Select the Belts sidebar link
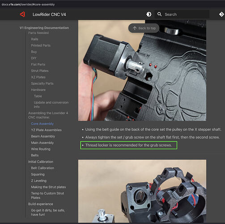Image resolution: width=225 pixels, height=224 pixels. pos(35,155)
